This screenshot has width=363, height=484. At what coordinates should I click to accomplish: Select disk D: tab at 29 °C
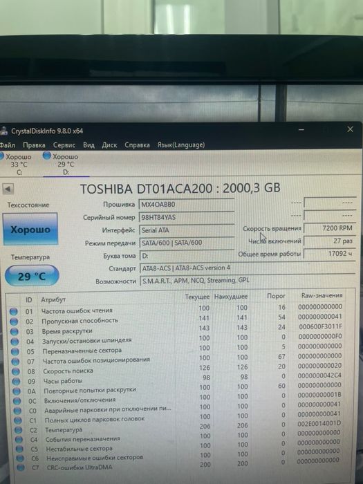[66, 165]
